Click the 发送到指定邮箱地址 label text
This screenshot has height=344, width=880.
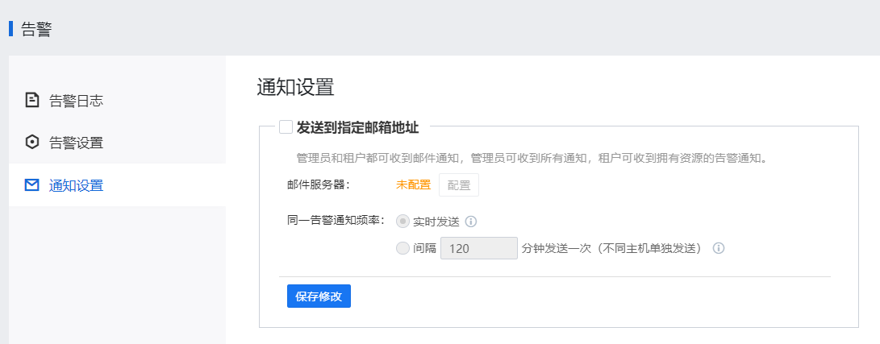[x=357, y=128]
